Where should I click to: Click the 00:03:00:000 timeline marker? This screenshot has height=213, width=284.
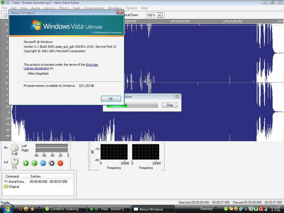pyautogui.click(x=180, y=21)
